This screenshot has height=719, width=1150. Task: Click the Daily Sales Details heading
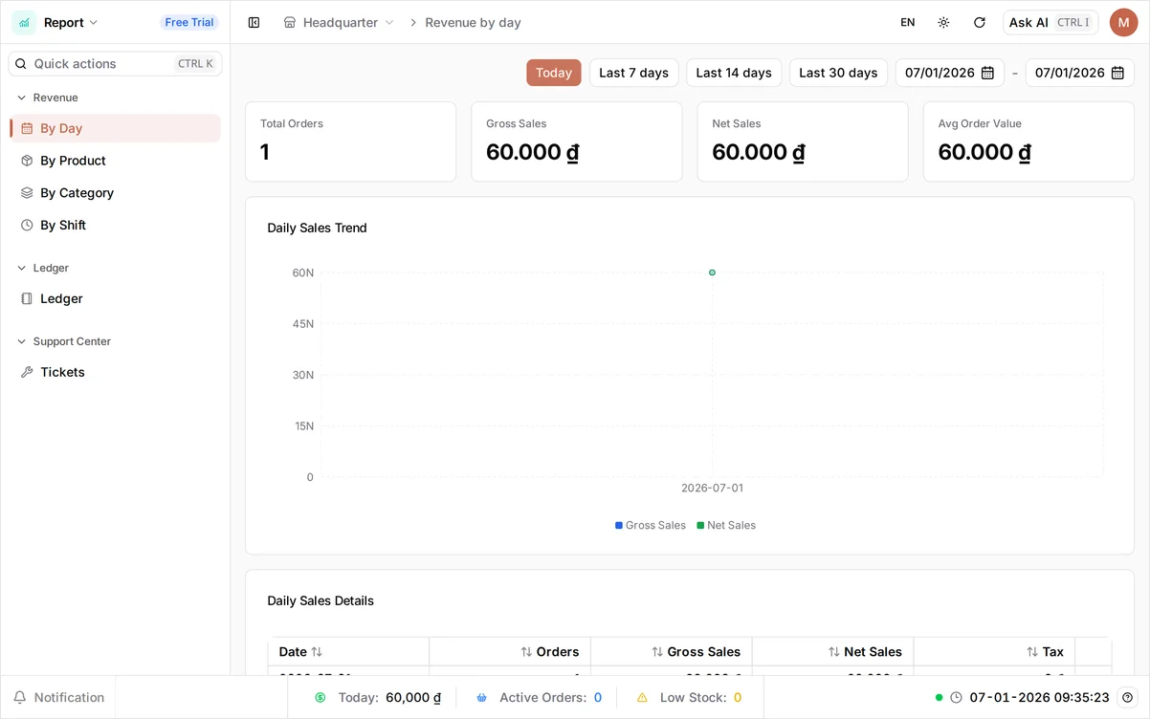point(321,600)
